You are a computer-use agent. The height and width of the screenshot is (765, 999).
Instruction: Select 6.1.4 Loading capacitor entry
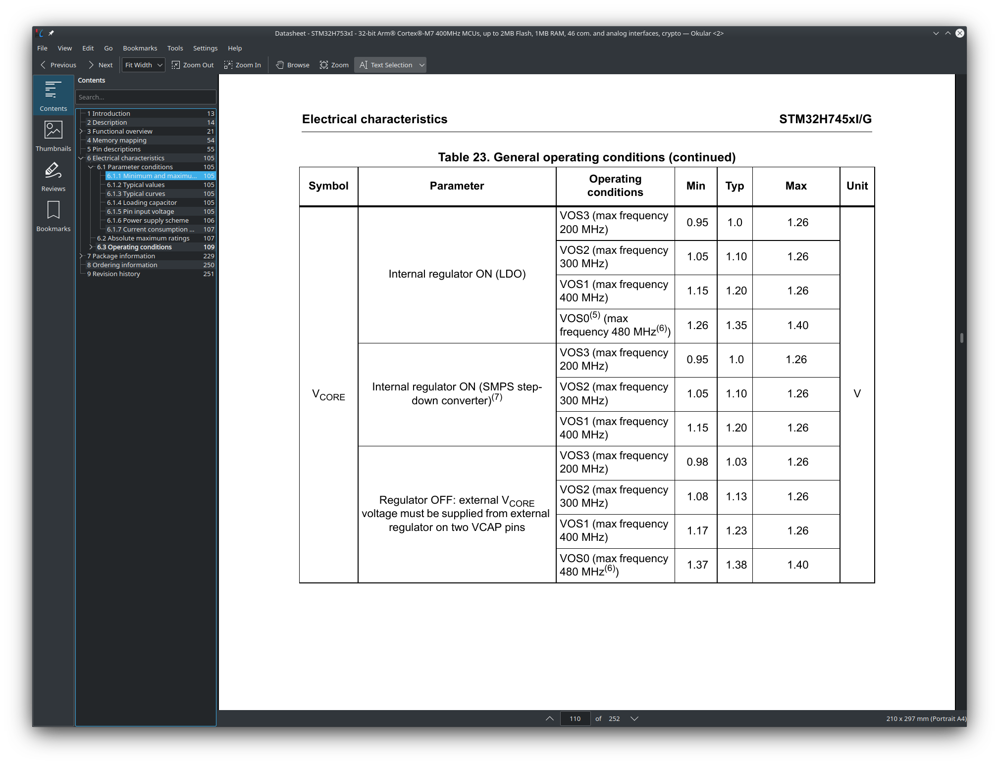(x=160, y=202)
